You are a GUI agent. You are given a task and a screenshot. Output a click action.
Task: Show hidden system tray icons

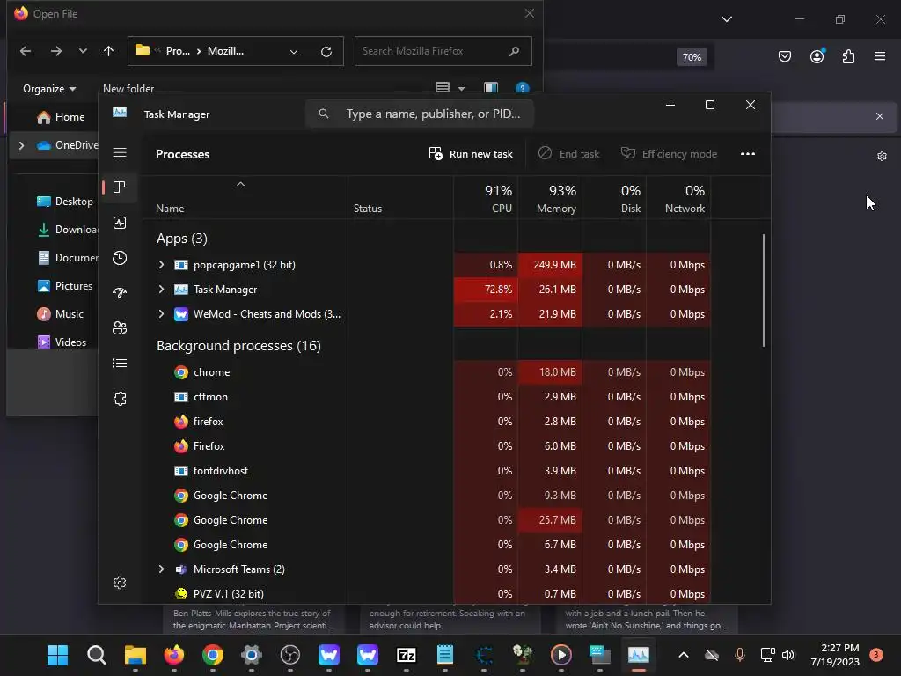tap(683, 655)
